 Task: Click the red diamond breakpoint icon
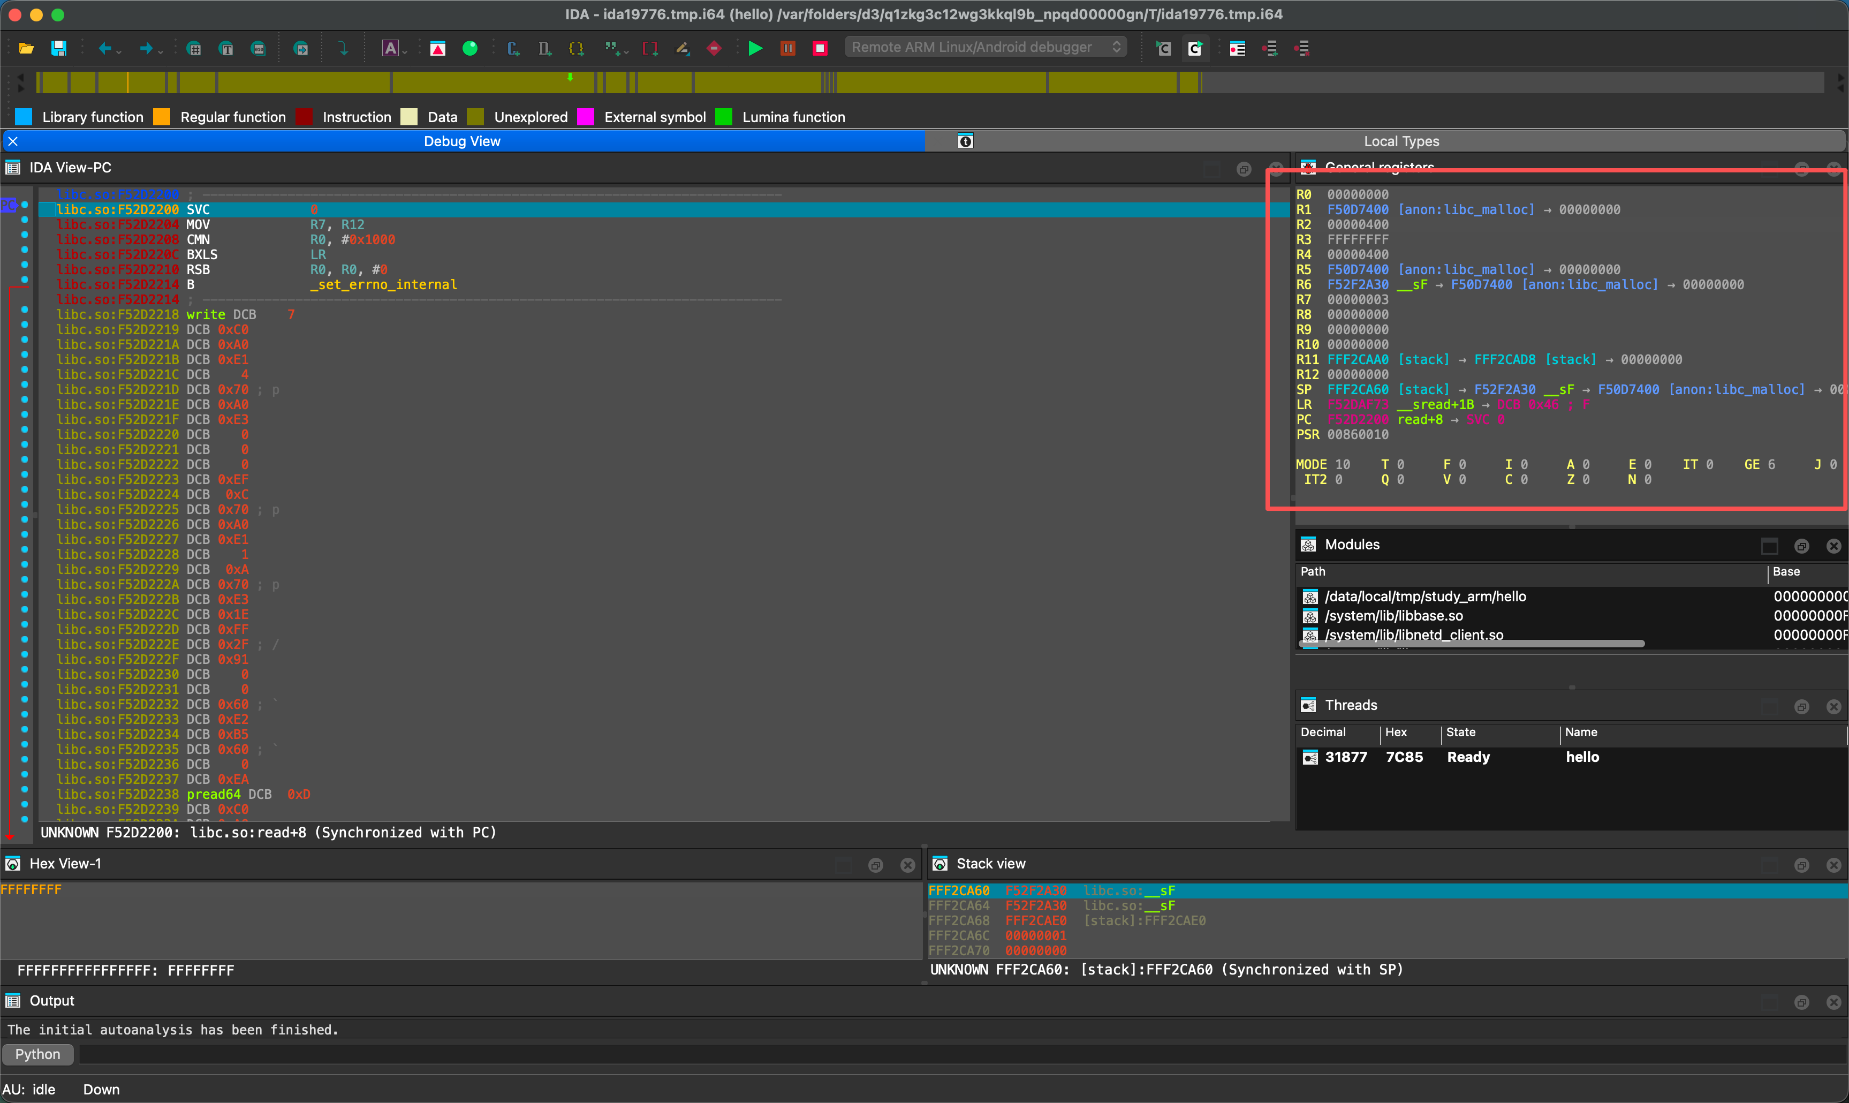[714, 48]
